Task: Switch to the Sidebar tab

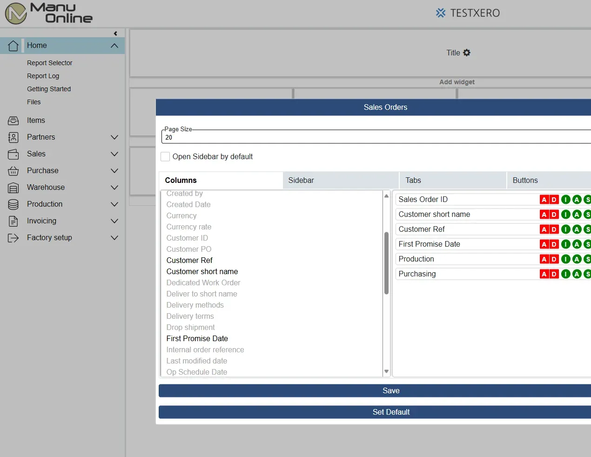Action: (340, 180)
